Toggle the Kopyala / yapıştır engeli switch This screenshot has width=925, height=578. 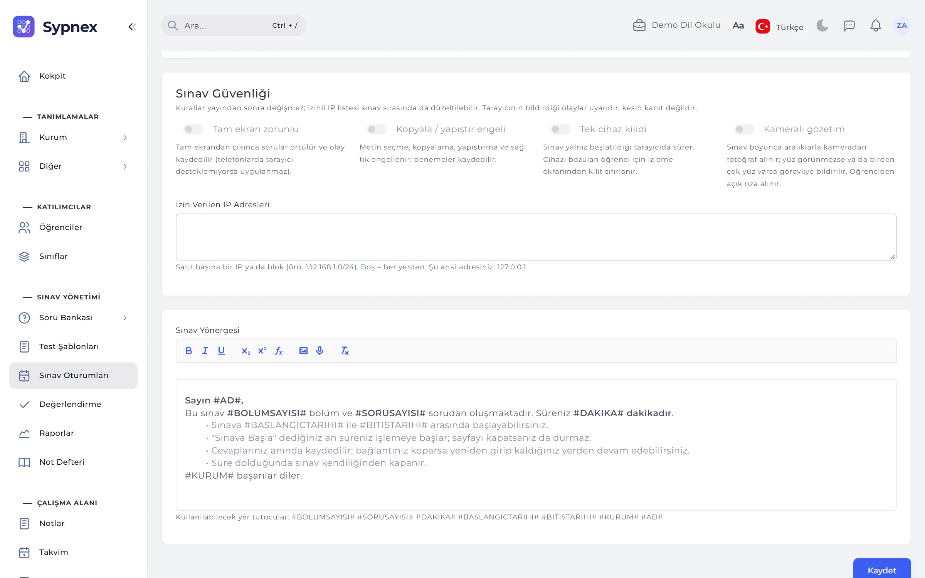377,129
